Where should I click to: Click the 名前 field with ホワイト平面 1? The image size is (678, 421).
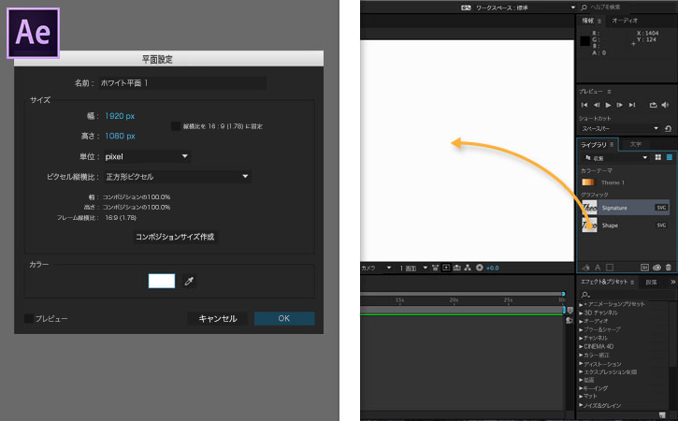click(x=182, y=83)
